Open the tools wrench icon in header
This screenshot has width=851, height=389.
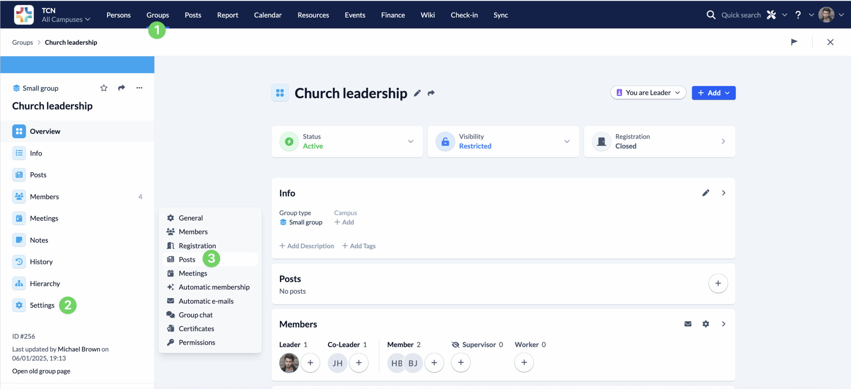click(772, 15)
